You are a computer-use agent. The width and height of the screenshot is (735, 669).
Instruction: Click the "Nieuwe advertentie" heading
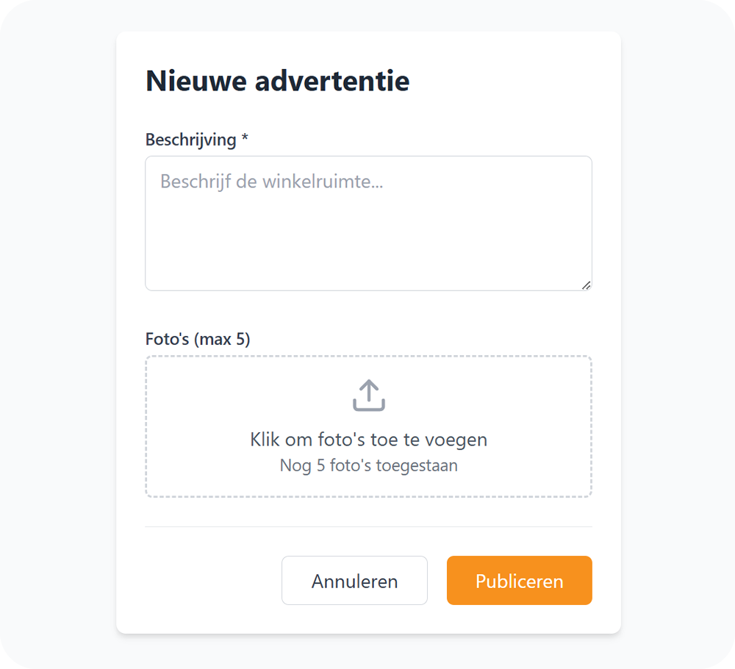[x=278, y=81]
